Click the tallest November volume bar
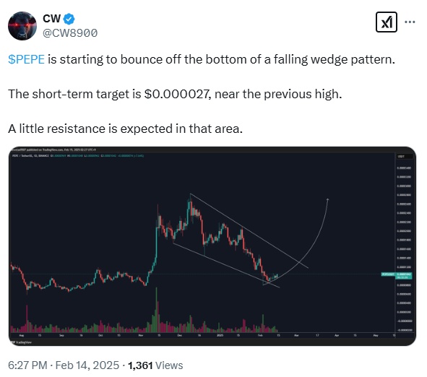Viewport: 427px width, 377px height. [156, 310]
